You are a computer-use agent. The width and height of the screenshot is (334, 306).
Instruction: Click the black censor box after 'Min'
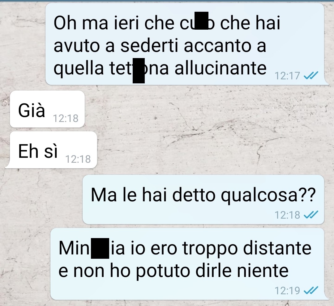(100, 249)
